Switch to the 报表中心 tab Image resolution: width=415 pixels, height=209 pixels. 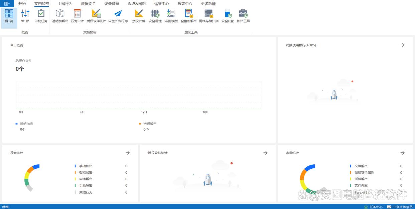pyautogui.click(x=185, y=4)
